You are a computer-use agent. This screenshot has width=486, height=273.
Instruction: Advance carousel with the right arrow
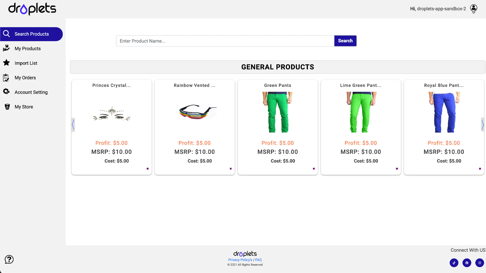tap(482, 124)
